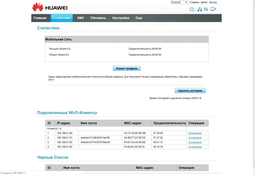Go to the Настройки tab
The width and height of the screenshot is (255, 175).
[x=121, y=18]
